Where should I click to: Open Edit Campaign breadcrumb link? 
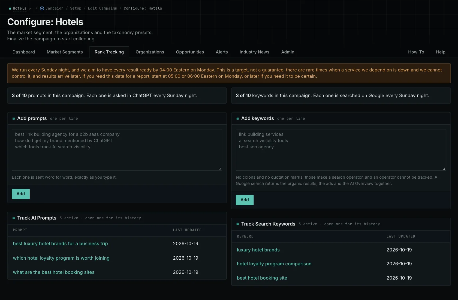click(103, 8)
